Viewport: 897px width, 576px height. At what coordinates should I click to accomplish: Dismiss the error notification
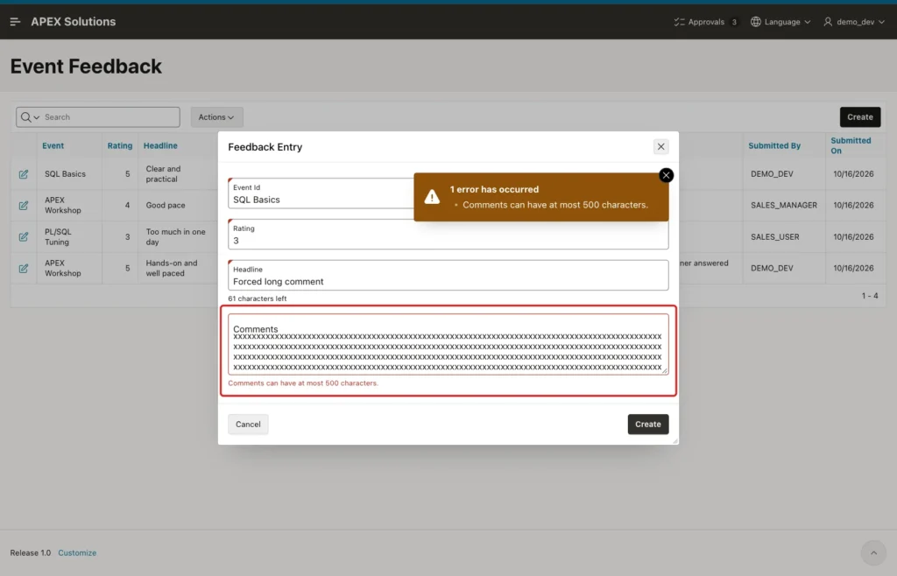[666, 175]
